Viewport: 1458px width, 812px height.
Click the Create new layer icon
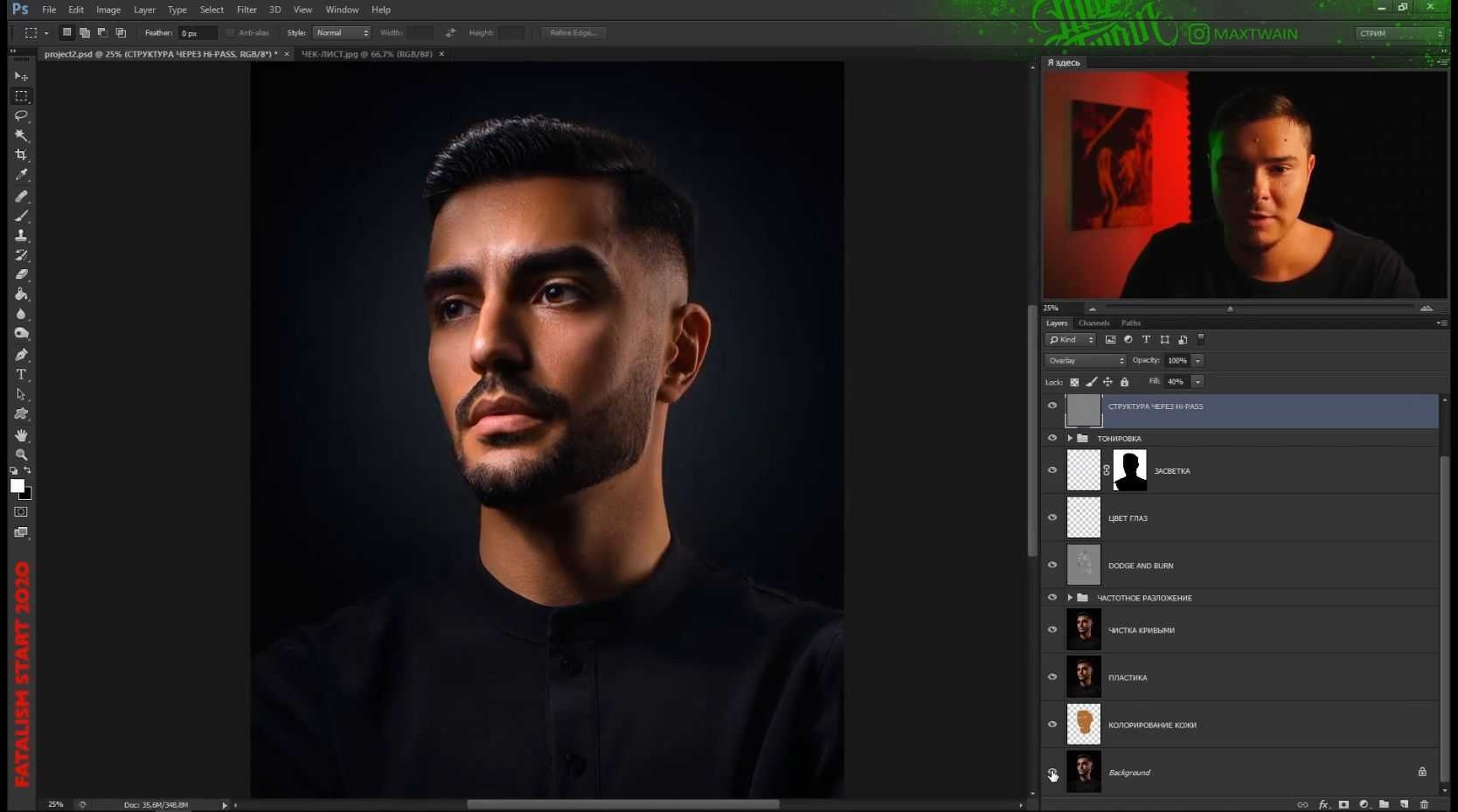[x=1404, y=804]
